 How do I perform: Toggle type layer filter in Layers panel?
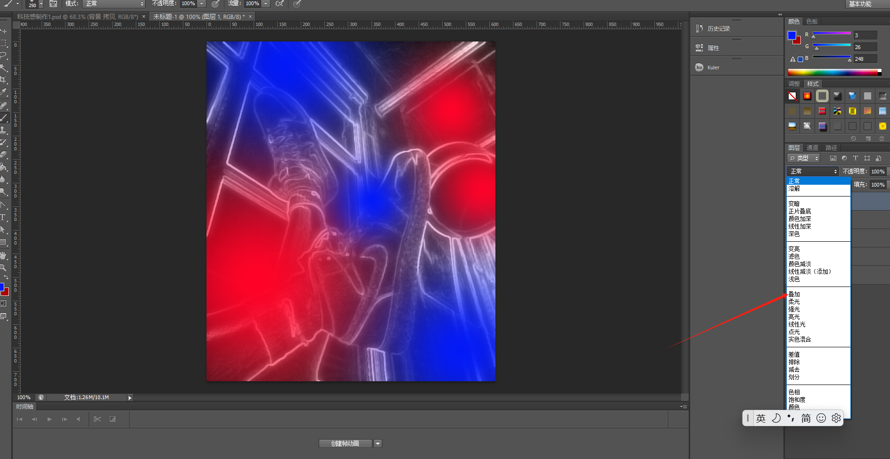tap(856, 158)
